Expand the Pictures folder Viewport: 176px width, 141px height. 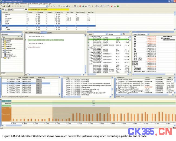[x=3, y=47]
